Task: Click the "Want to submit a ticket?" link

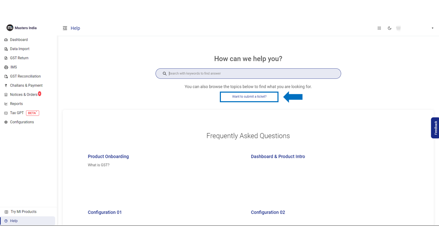Action: click(249, 97)
